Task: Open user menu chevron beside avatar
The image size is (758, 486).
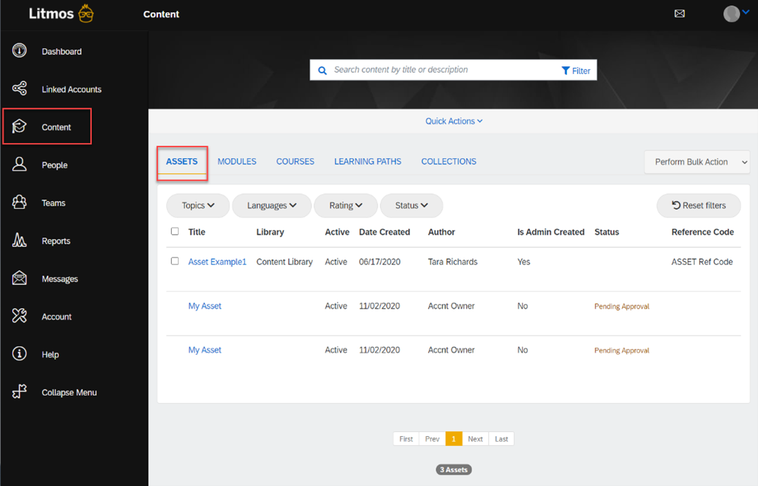Action: pos(746,12)
